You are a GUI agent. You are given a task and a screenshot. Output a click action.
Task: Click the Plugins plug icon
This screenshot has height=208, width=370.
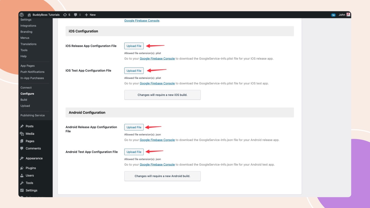point(22,168)
